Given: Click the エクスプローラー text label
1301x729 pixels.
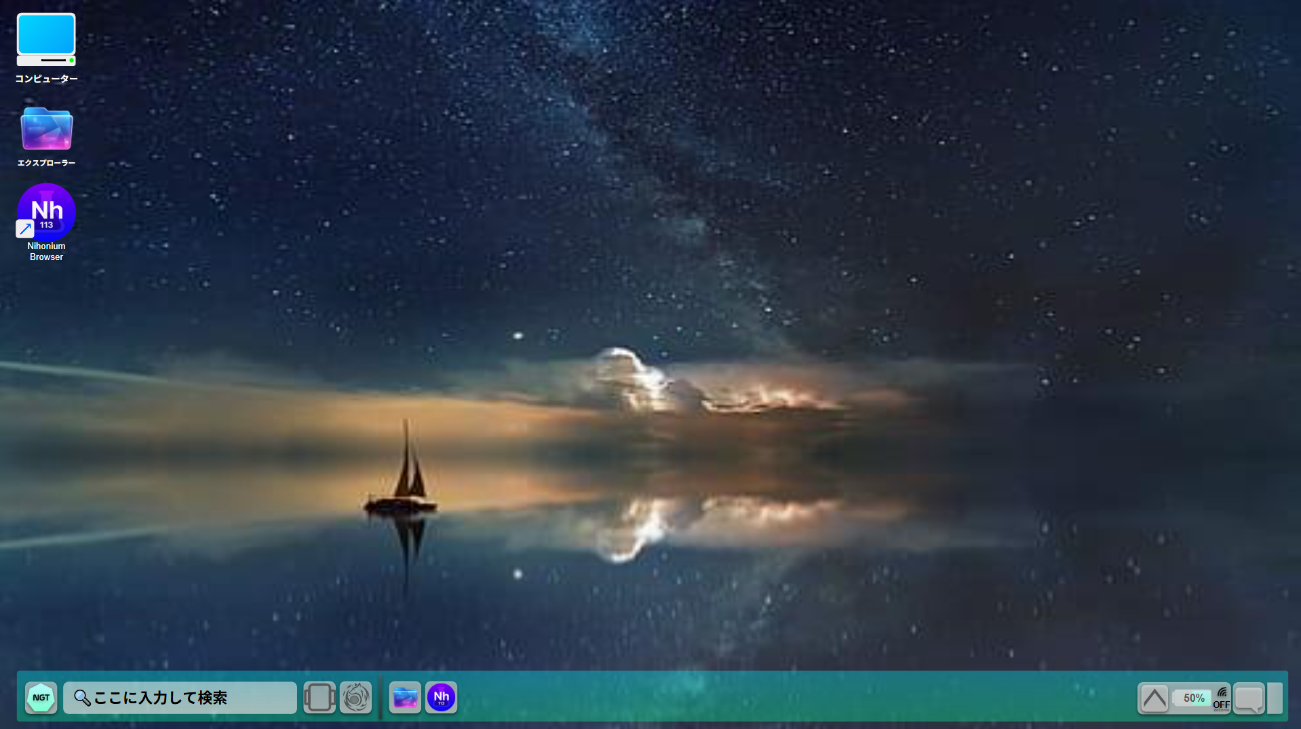Looking at the screenshot, I should (x=46, y=163).
